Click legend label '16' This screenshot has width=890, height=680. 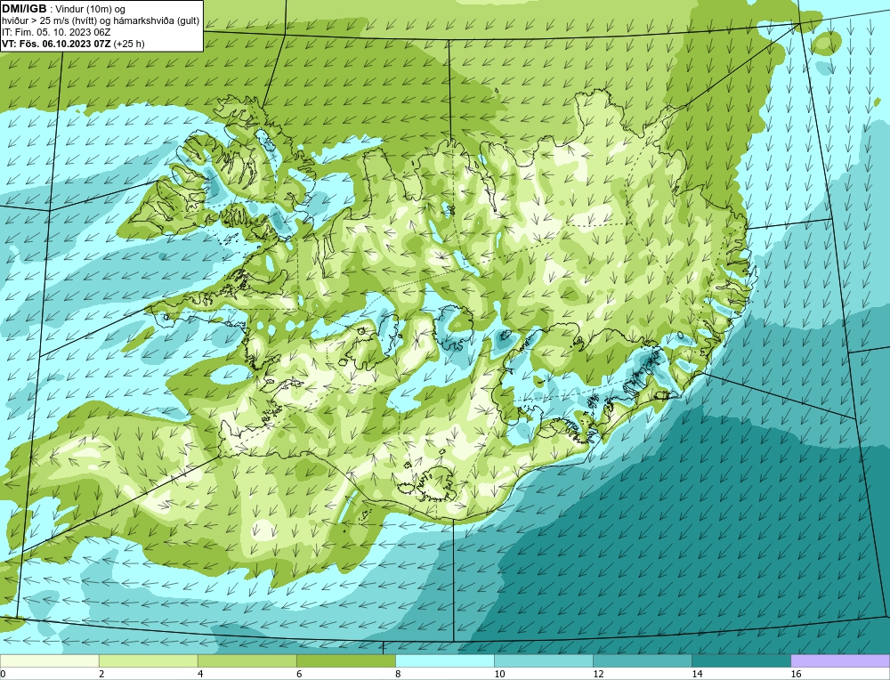[x=796, y=674]
